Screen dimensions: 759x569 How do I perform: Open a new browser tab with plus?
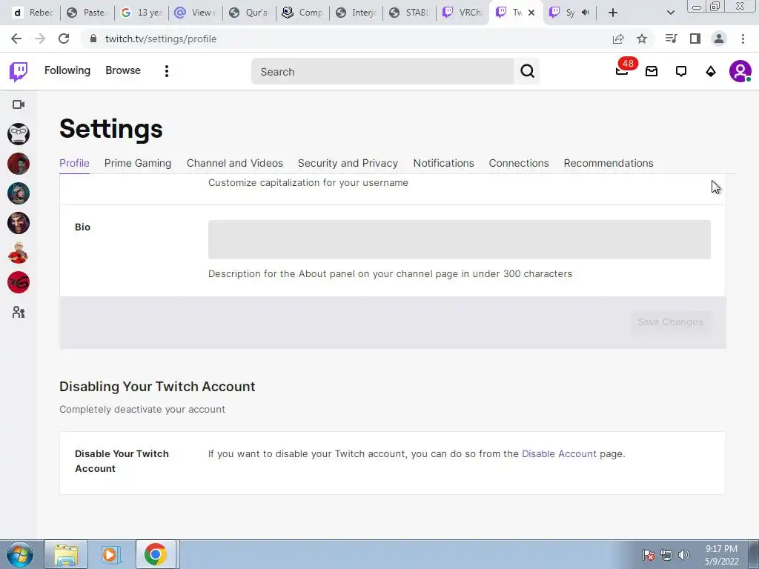click(613, 13)
